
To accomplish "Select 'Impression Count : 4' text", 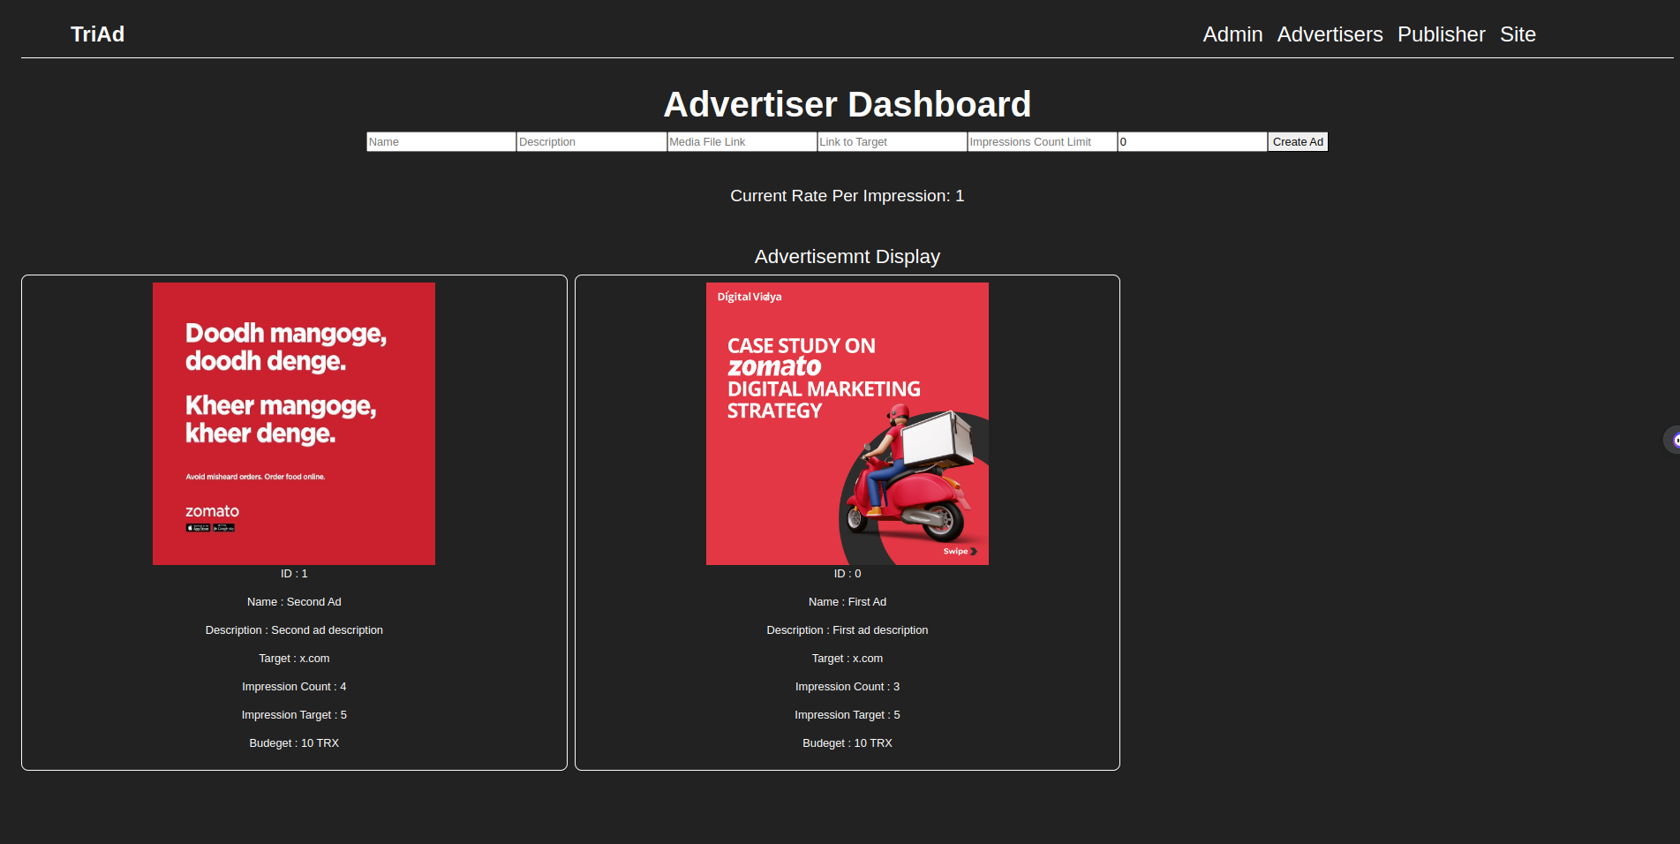I will pyautogui.click(x=294, y=687).
